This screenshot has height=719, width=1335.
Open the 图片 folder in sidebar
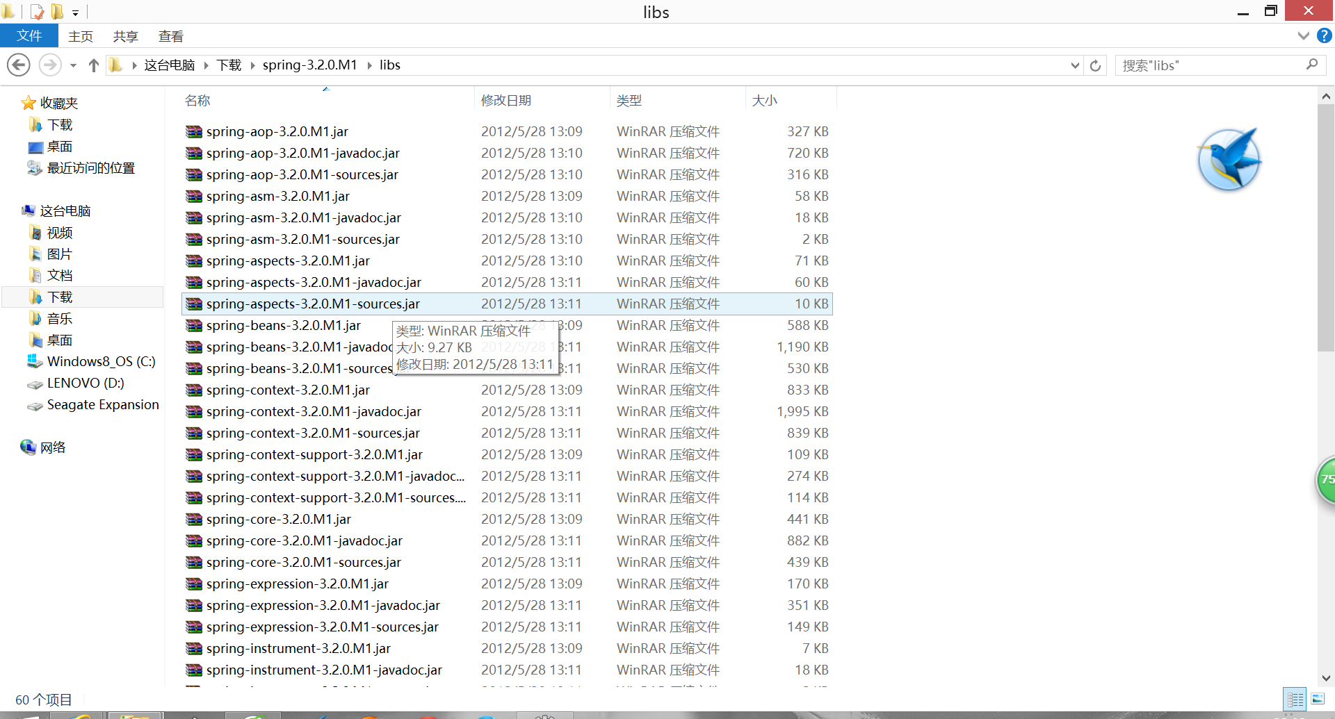click(x=60, y=254)
